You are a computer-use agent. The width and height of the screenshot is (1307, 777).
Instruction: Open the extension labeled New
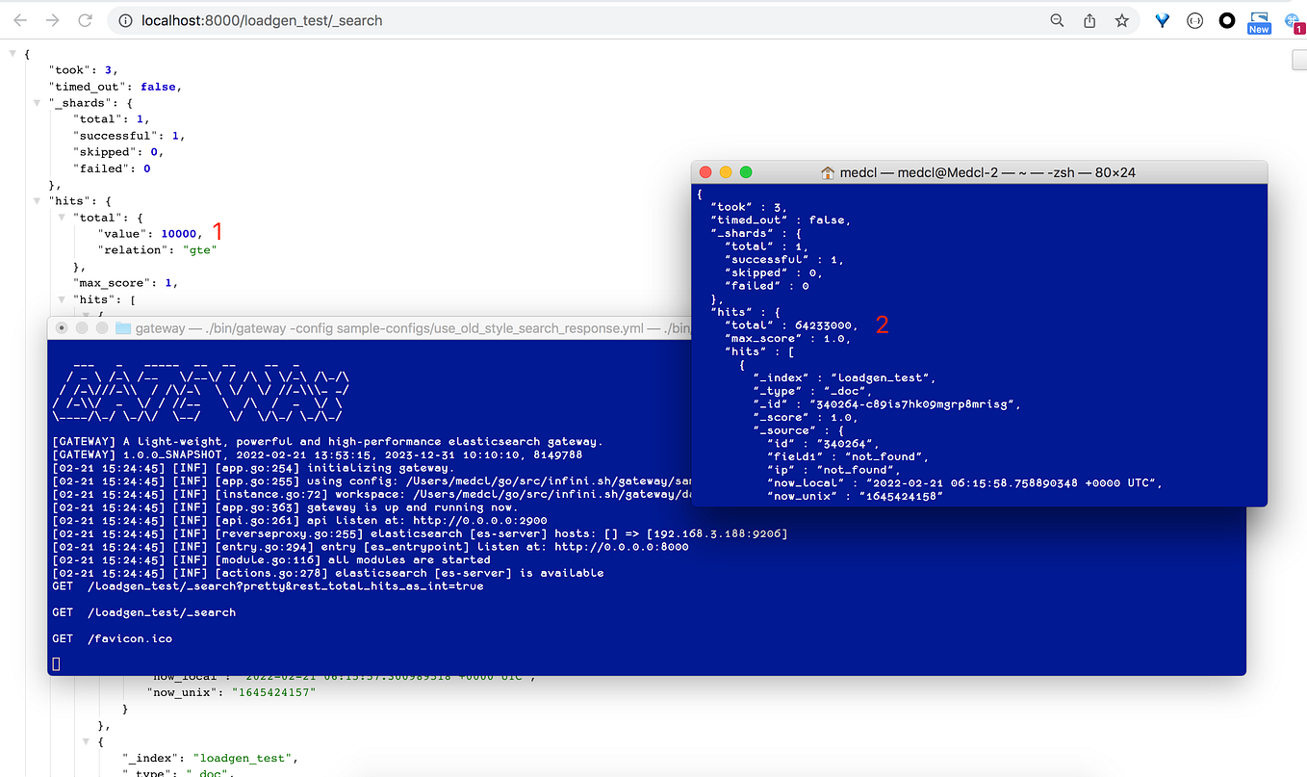(1259, 19)
